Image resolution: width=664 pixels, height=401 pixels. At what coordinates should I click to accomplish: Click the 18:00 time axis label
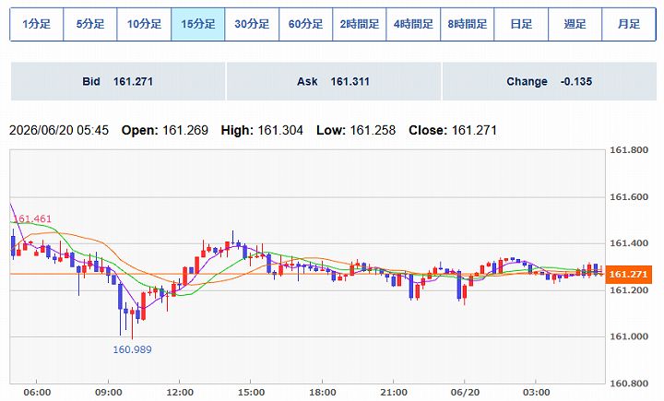click(x=322, y=393)
